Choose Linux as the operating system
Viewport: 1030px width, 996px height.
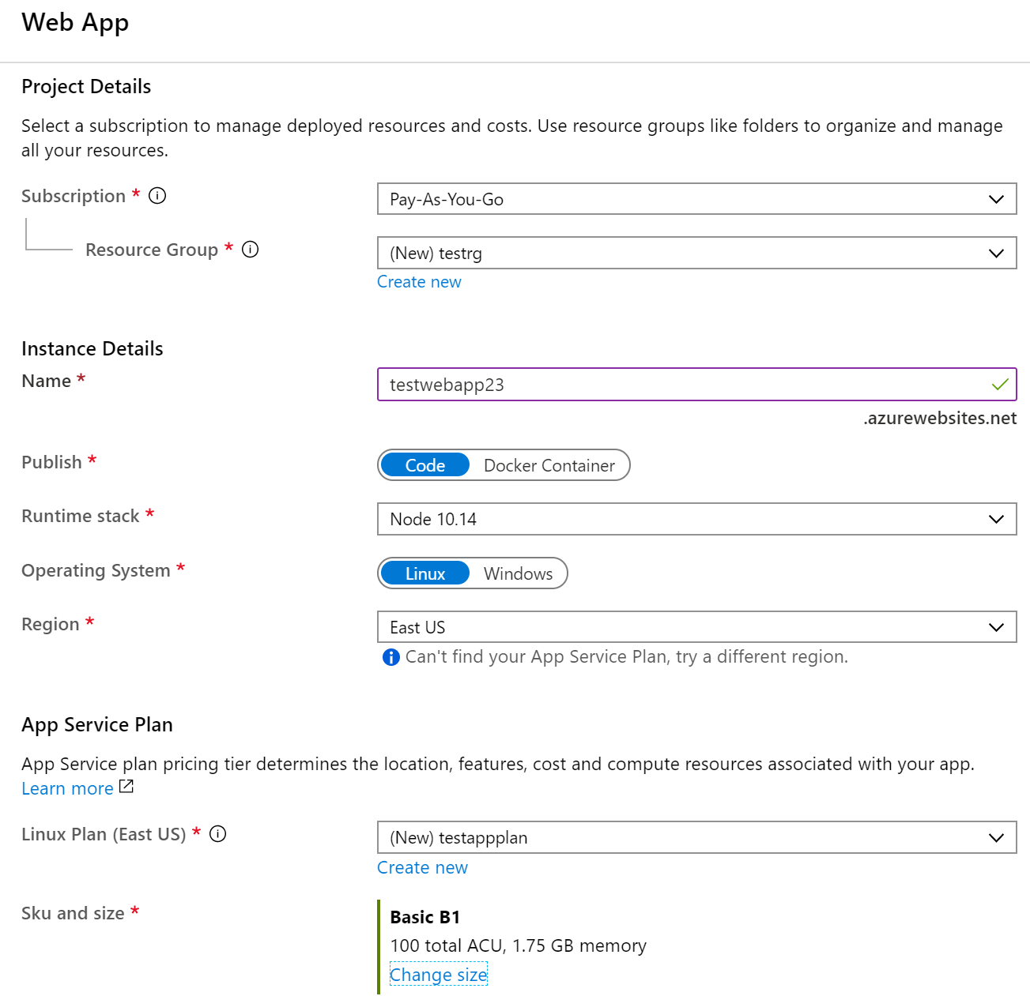pos(425,573)
